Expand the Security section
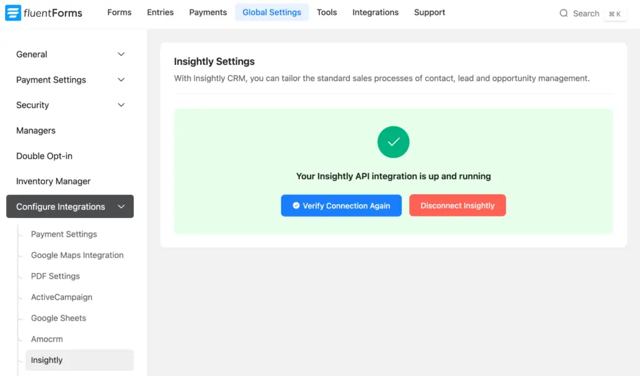Image resolution: width=640 pixels, height=376 pixels. click(69, 105)
